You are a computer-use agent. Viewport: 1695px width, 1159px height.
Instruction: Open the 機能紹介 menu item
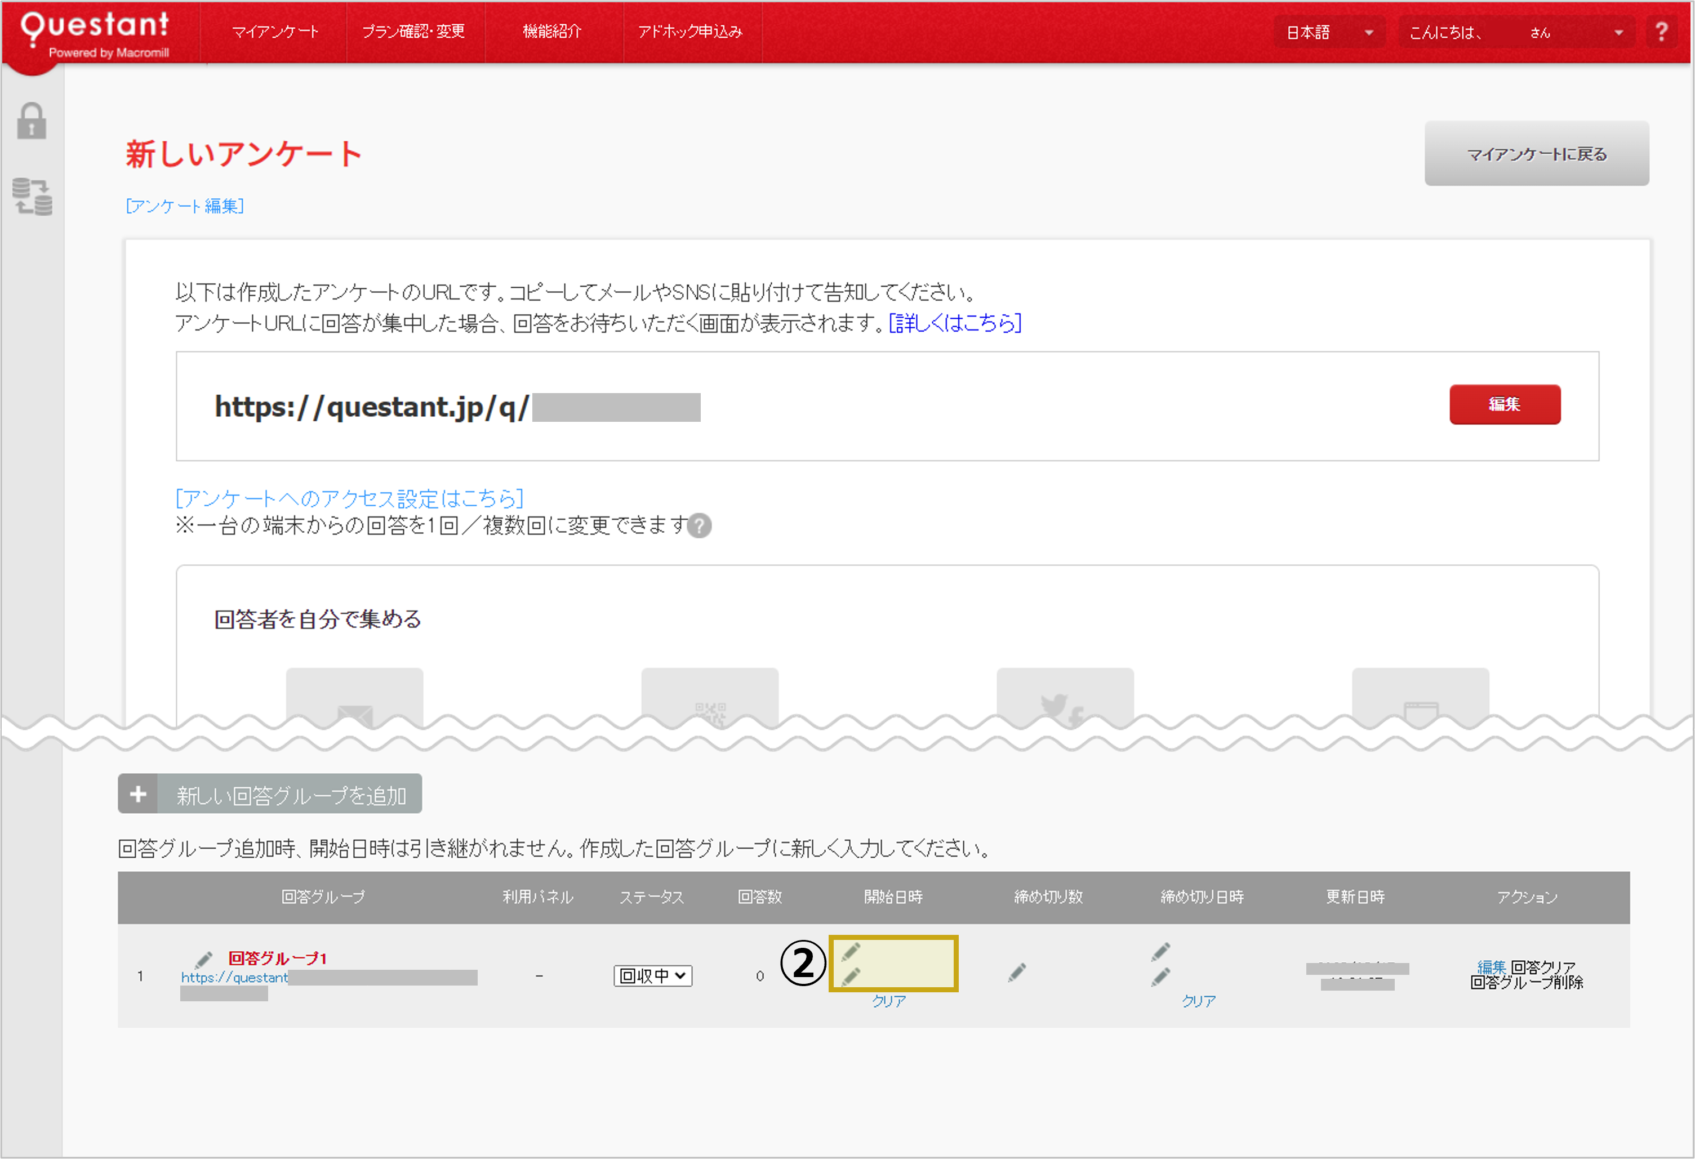pos(552,32)
